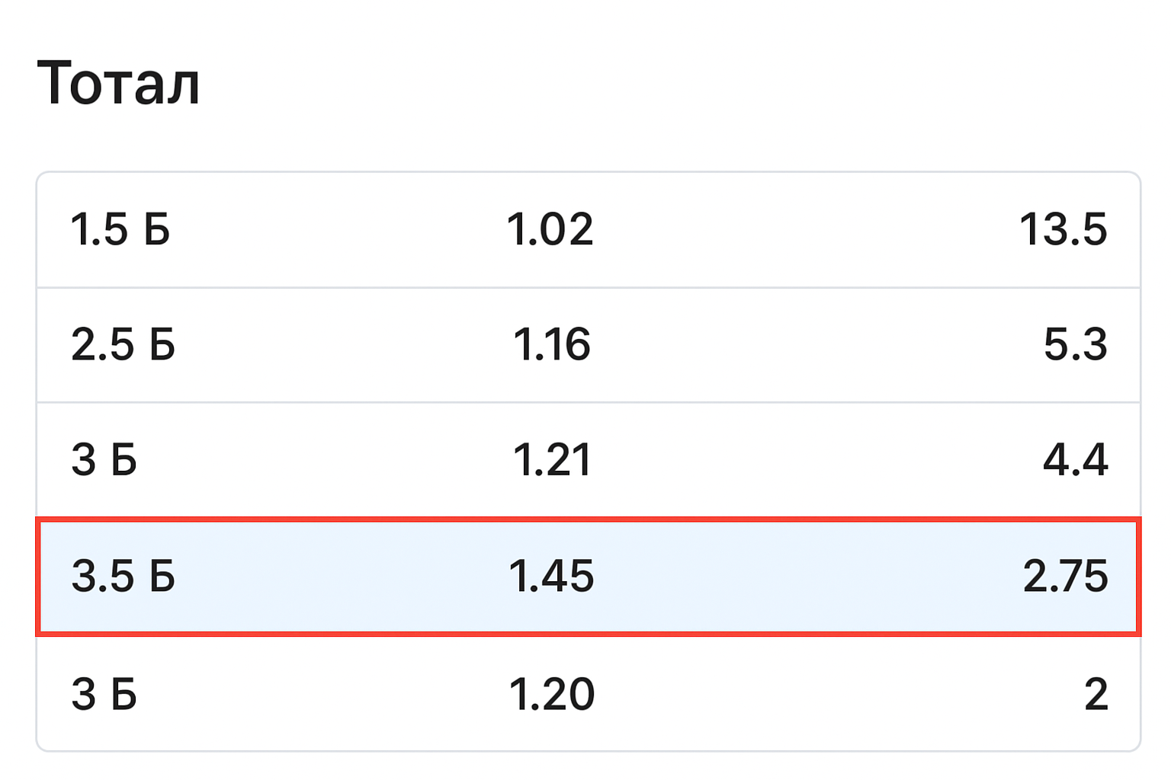Pick the 4.4 odds value
Viewport: 1171px width, 780px height.
point(1075,460)
